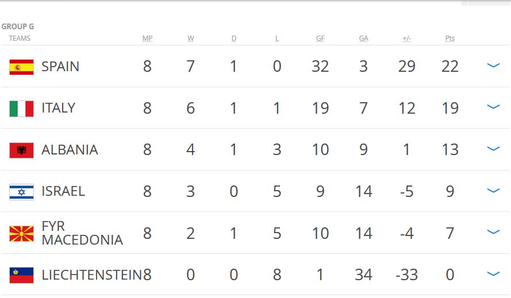Image resolution: width=511 pixels, height=298 pixels.
Task: Click the Pts column header
Action: (x=450, y=38)
